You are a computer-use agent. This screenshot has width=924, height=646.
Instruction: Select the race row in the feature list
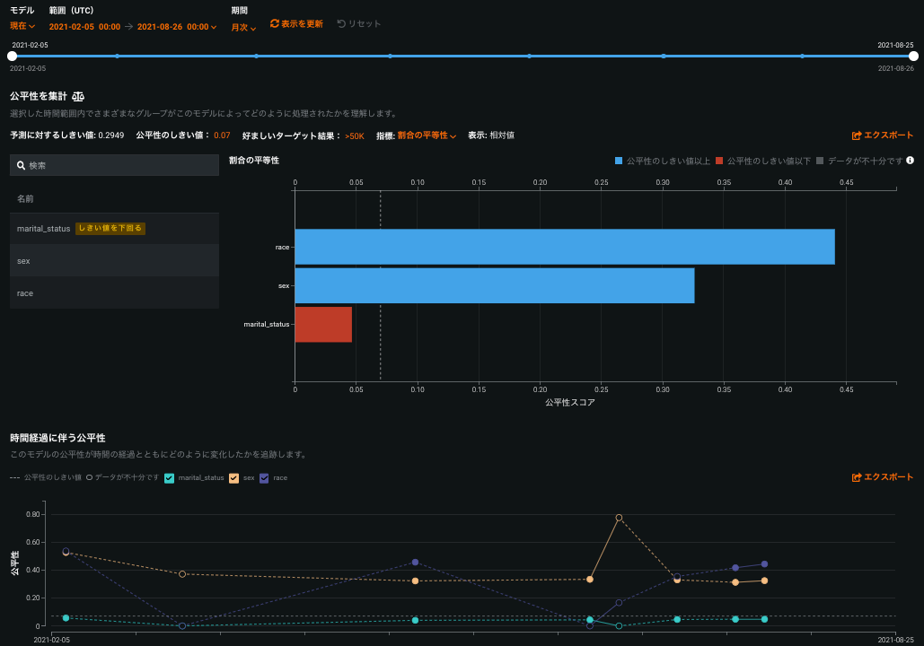click(x=114, y=293)
